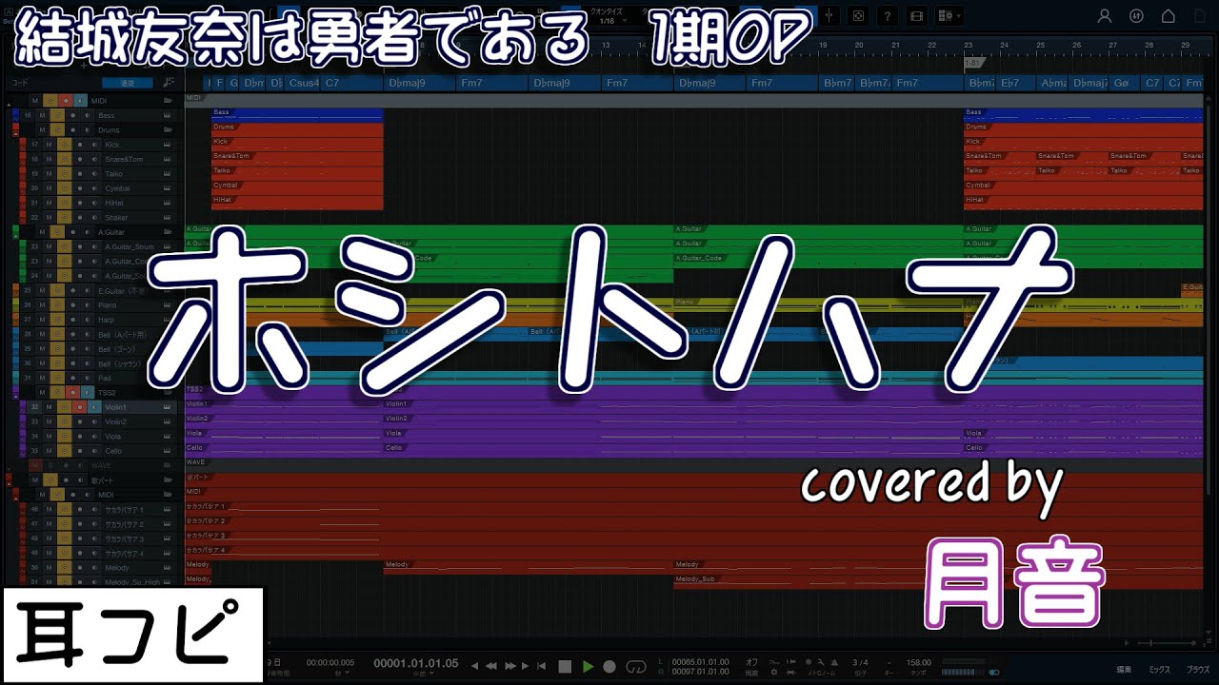The height and width of the screenshot is (685, 1219).
Task: Toggle the loop button in transport
Action: click(x=638, y=666)
